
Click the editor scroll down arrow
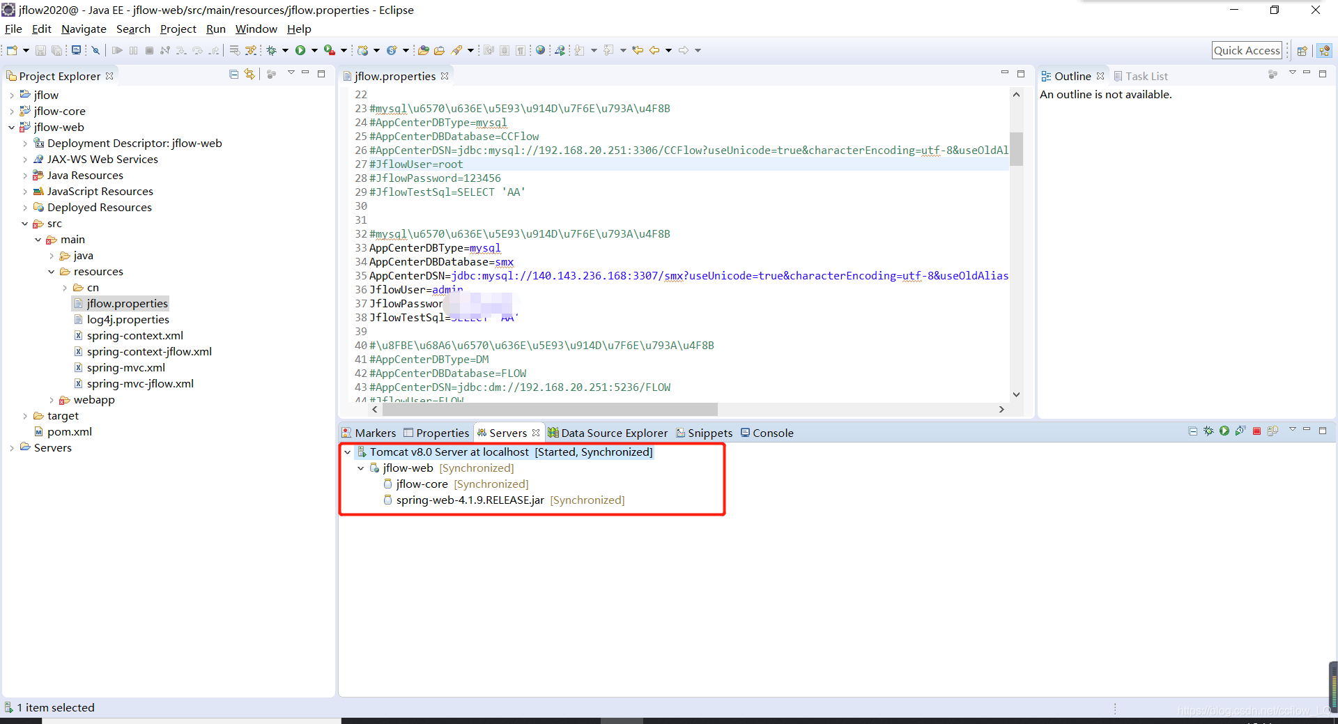[1016, 394]
